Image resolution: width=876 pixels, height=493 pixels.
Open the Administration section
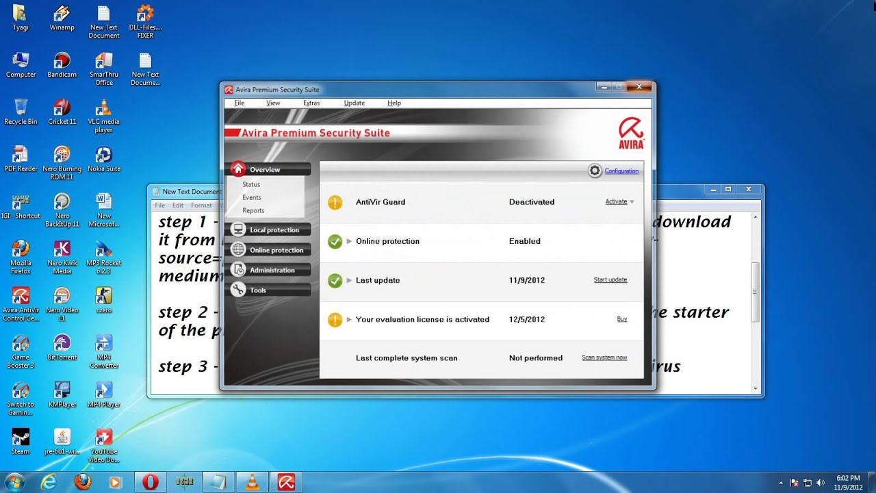coord(270,270)
